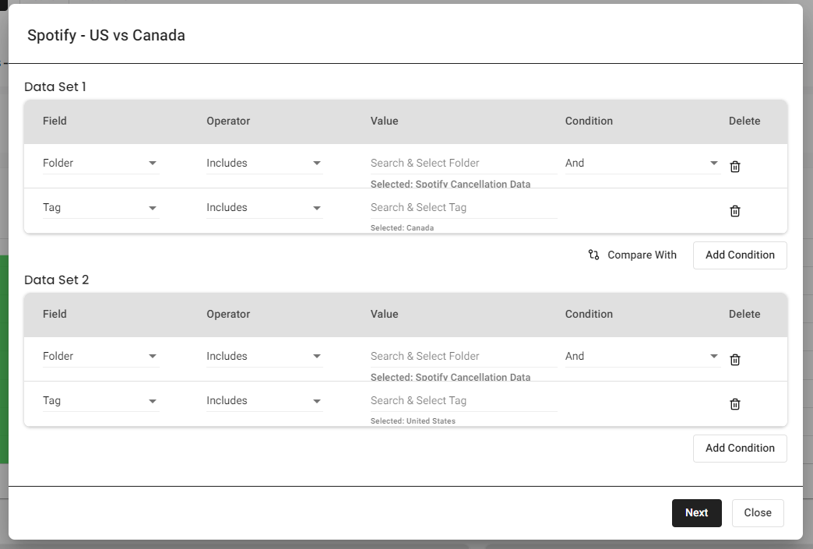
Task: Click Add Condition under Data Set 1
Action: pyautogui.click(x=740, y=255)
